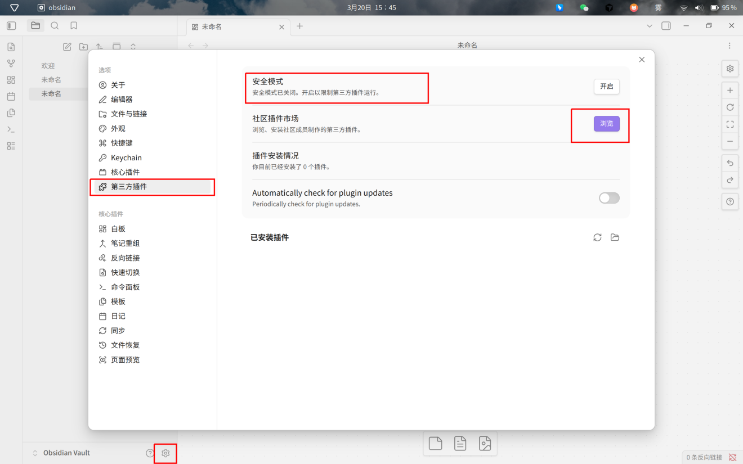Close the settings dialog with the X

642,60
